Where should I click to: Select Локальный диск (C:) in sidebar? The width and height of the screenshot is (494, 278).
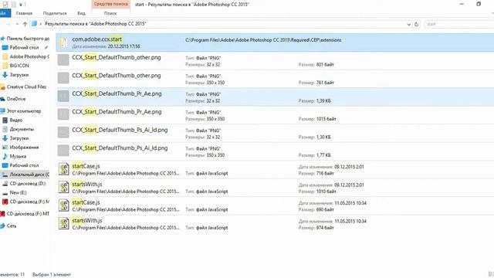point(29,175)
